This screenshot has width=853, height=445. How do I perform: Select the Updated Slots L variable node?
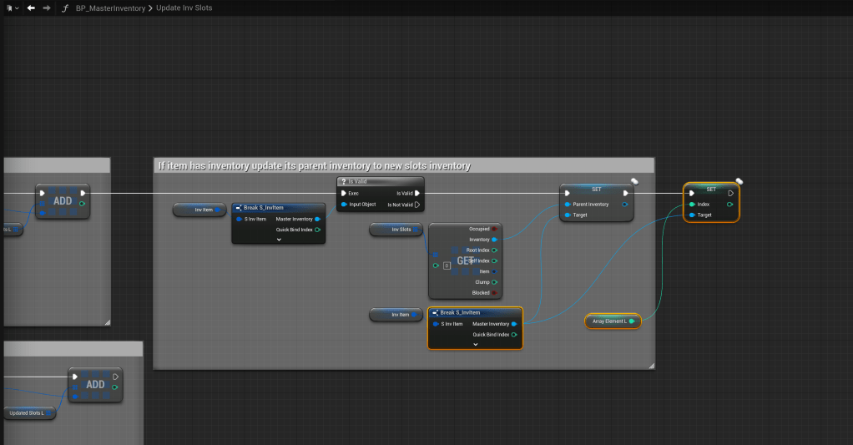[x=28, y=412]
